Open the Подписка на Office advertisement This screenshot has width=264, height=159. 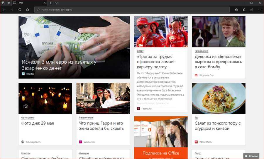point(161,153)
